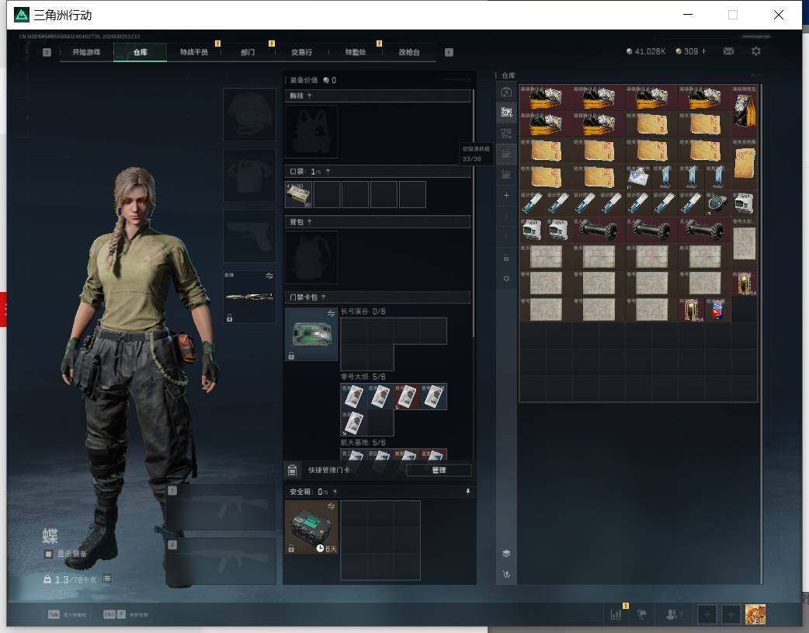Open the settings gear in the top bar
Screen dimensions: 809x633
(x=756, y=51)
